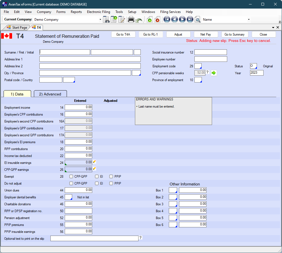Switch to the 2) Advanced tab
The height and width of the screenshot is (253, 282).
click(50, 94)
